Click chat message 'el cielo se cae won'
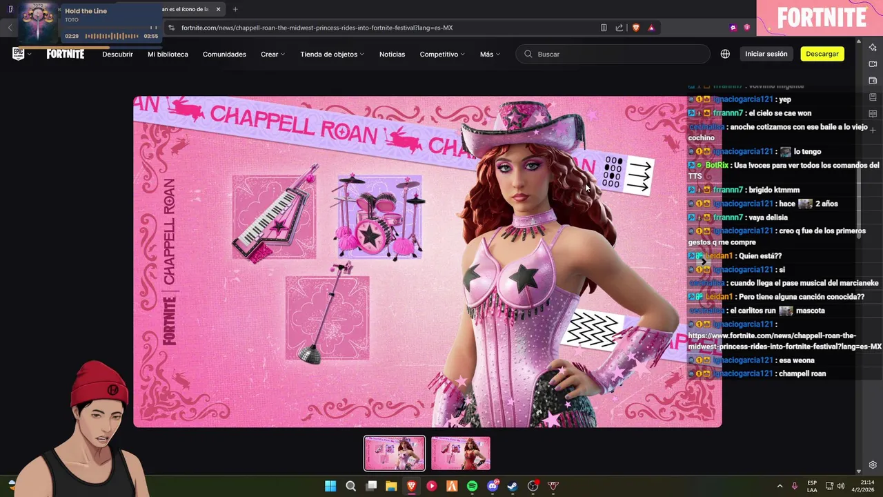Viewport: 883px width, 497px height. [780, 113]
